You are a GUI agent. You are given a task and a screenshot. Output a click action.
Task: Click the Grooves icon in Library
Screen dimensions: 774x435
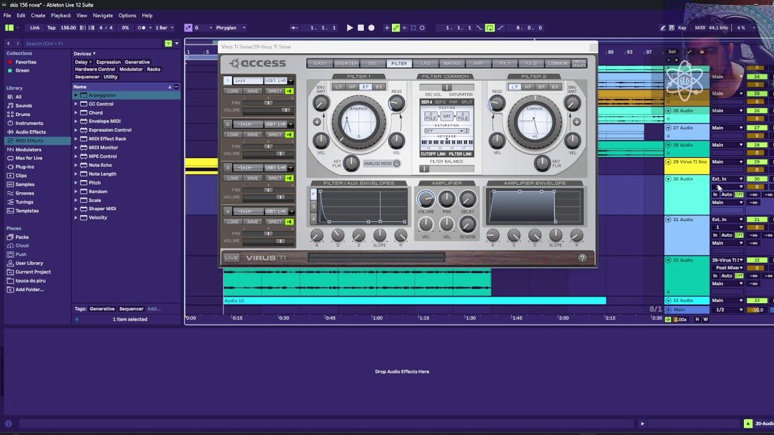[10, 193]
